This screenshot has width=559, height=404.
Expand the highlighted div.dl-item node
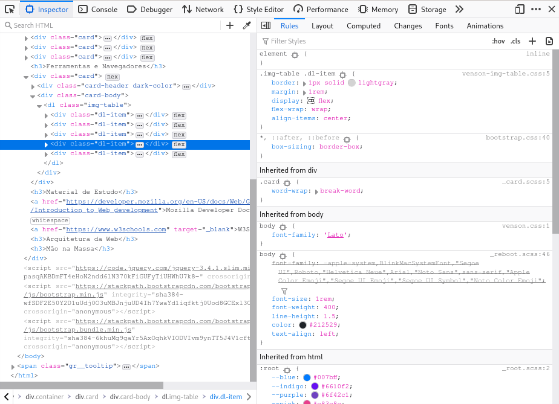click(47, 144)
